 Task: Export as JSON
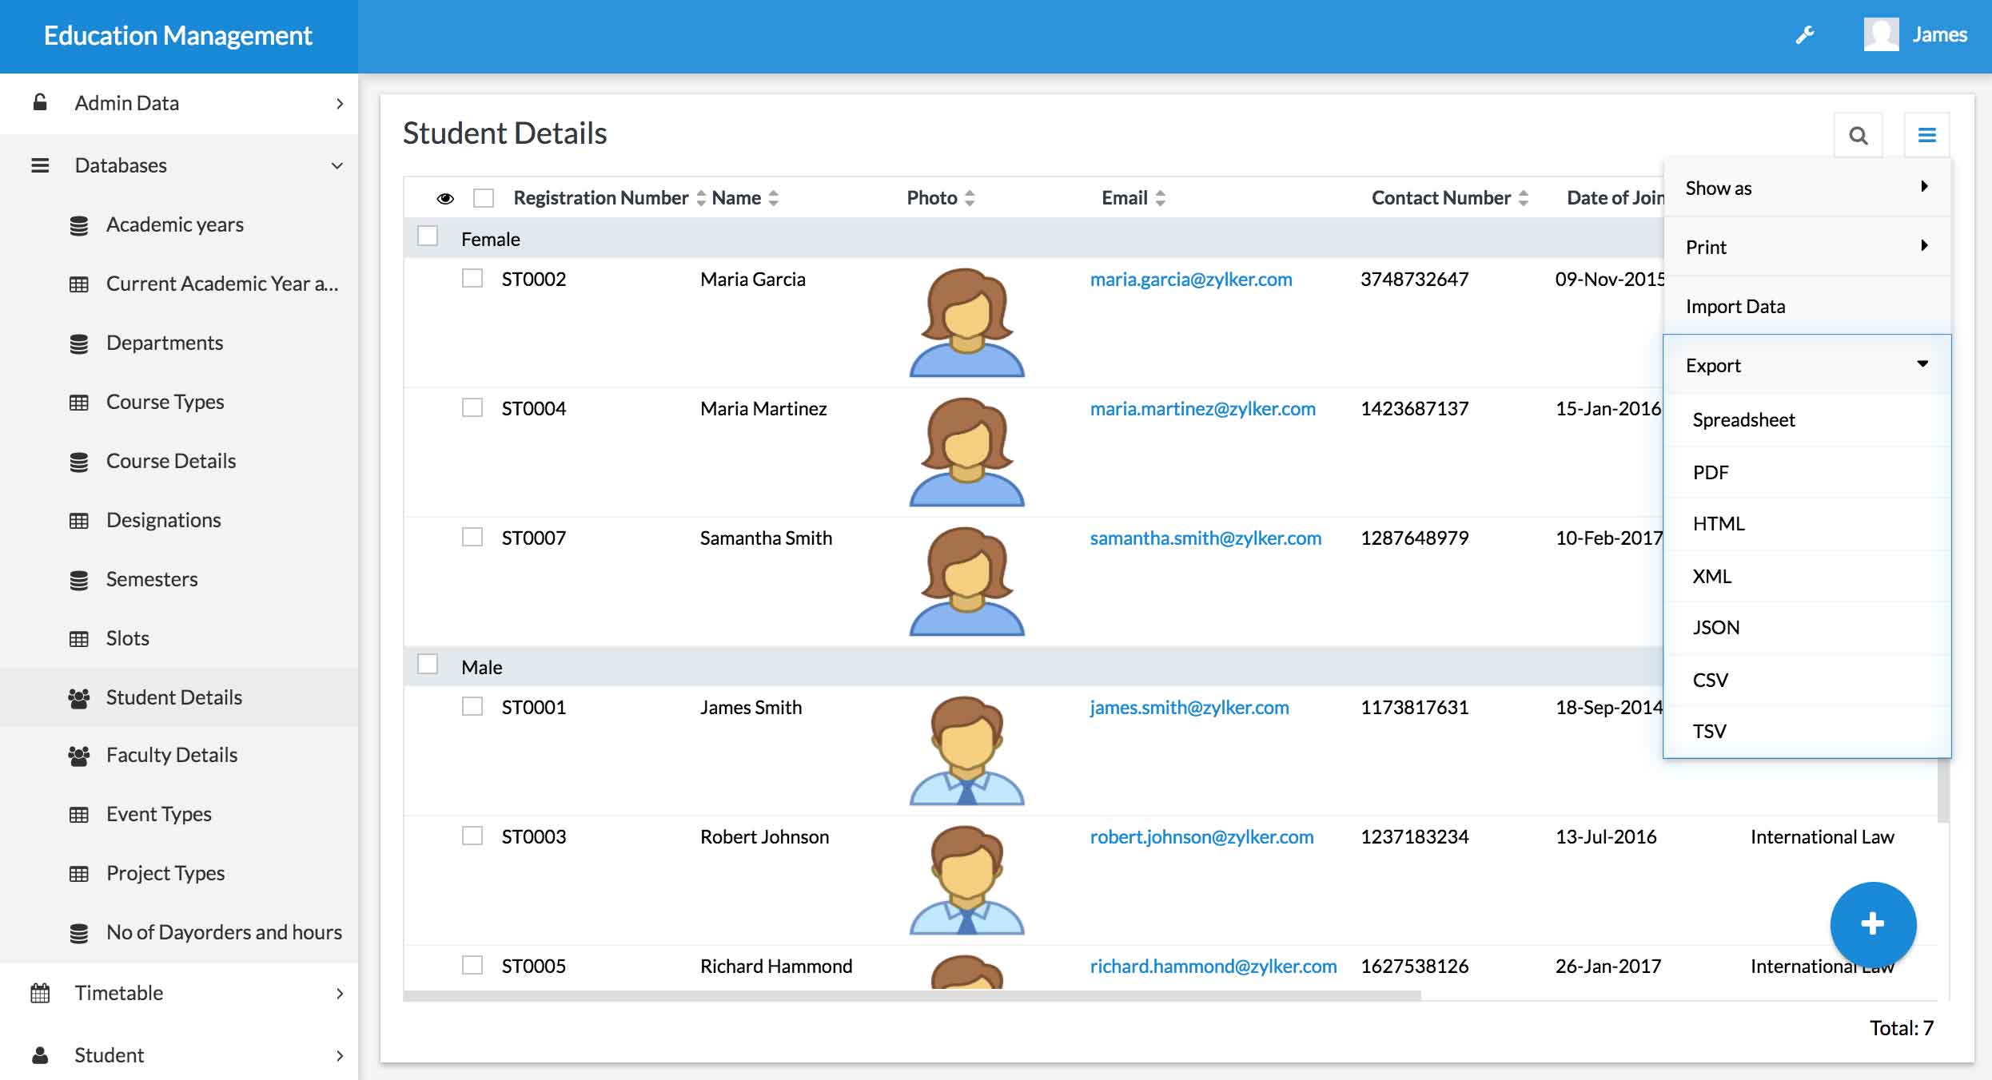click(1807, 628)
